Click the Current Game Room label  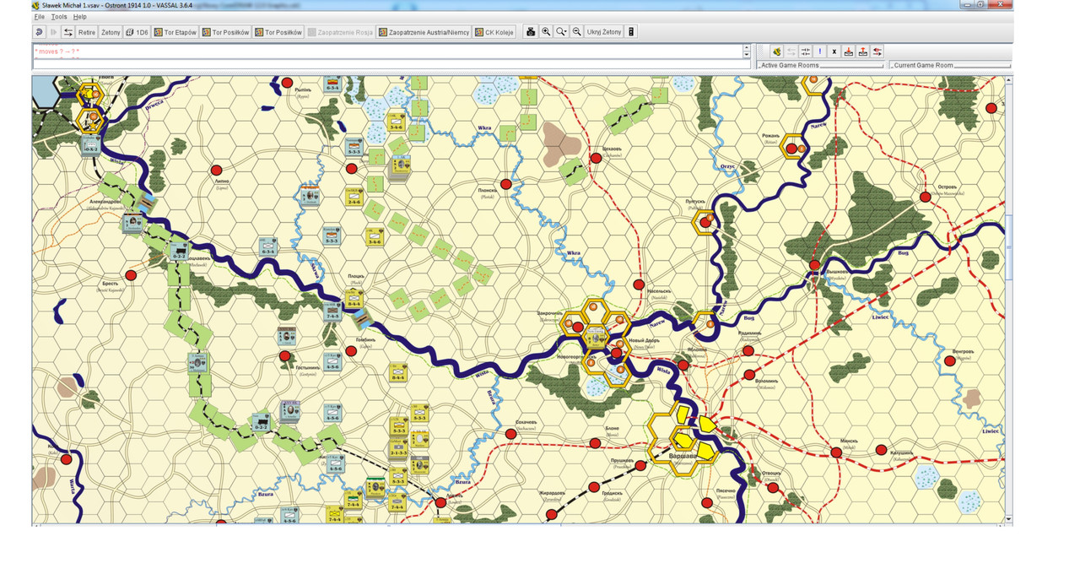923,65
